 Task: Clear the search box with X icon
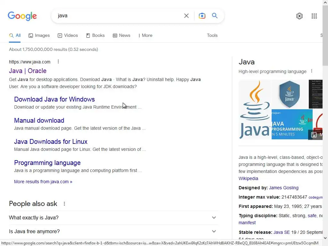point(186,16)
